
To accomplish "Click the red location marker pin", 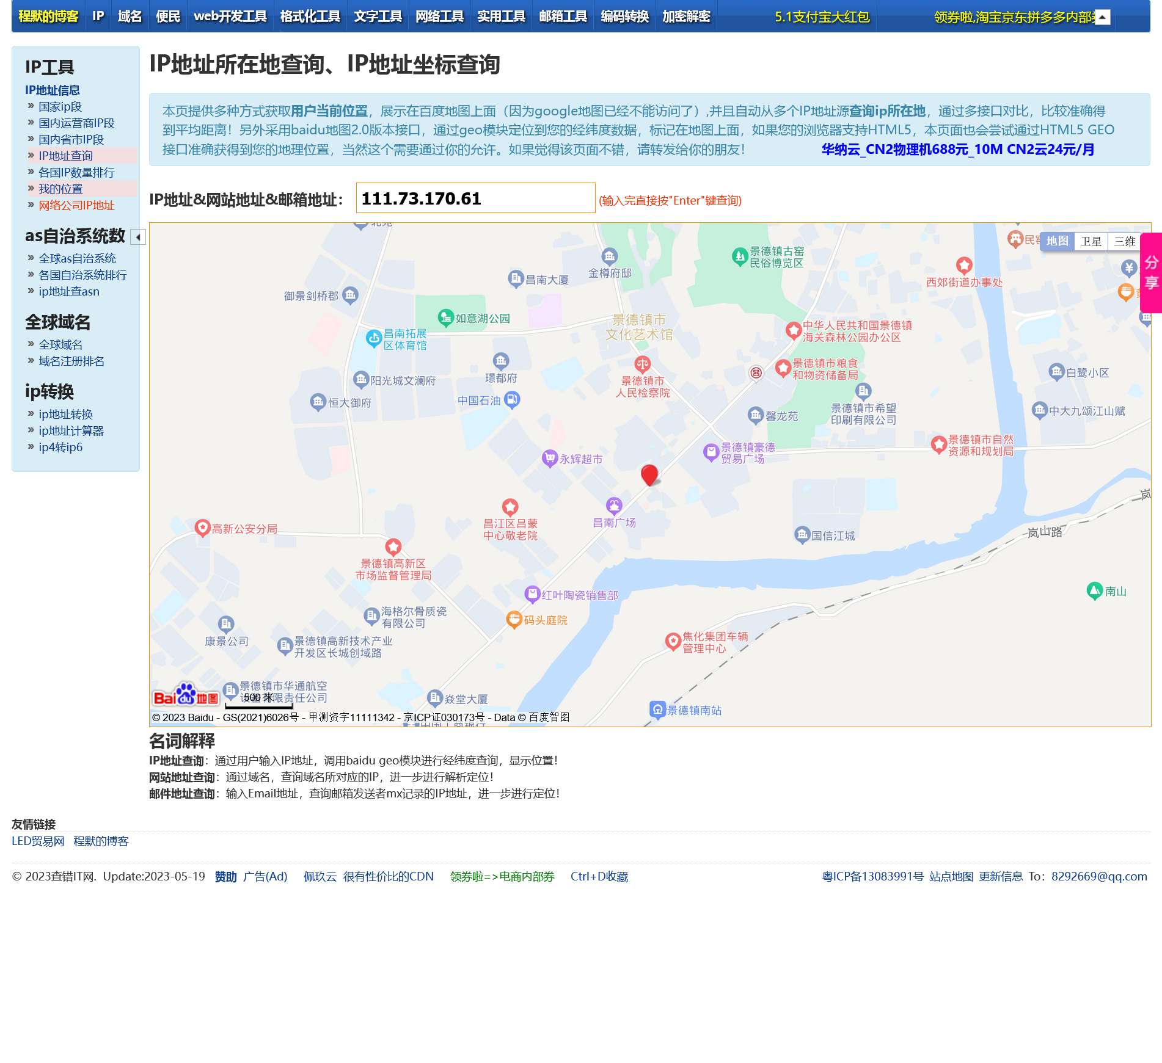I will (x=649, y=474).
